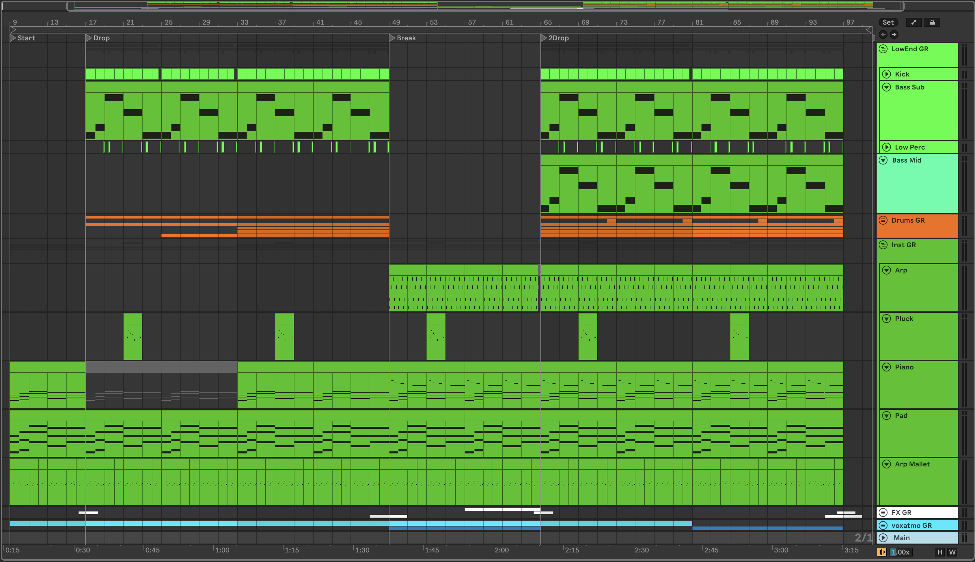Collapse the Bass Sub track
Viewport: 975px width, 562px height.
point(887,87)
